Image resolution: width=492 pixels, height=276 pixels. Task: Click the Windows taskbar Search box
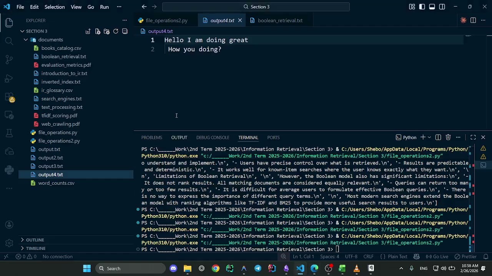point(130,269)
